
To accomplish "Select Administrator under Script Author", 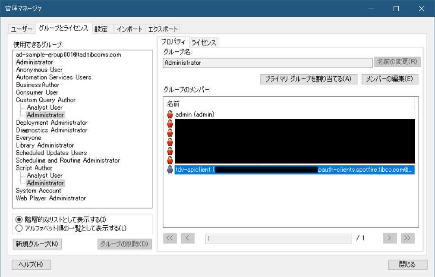I will (x=45, y=183).
